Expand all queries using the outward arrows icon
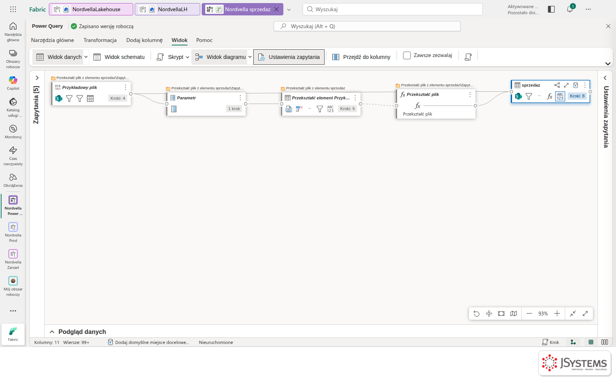 point(585,314)
